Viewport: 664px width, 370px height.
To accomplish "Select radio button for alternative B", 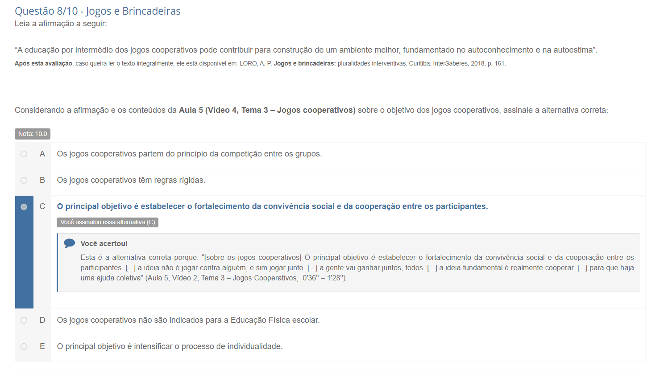I will point(24,181).
